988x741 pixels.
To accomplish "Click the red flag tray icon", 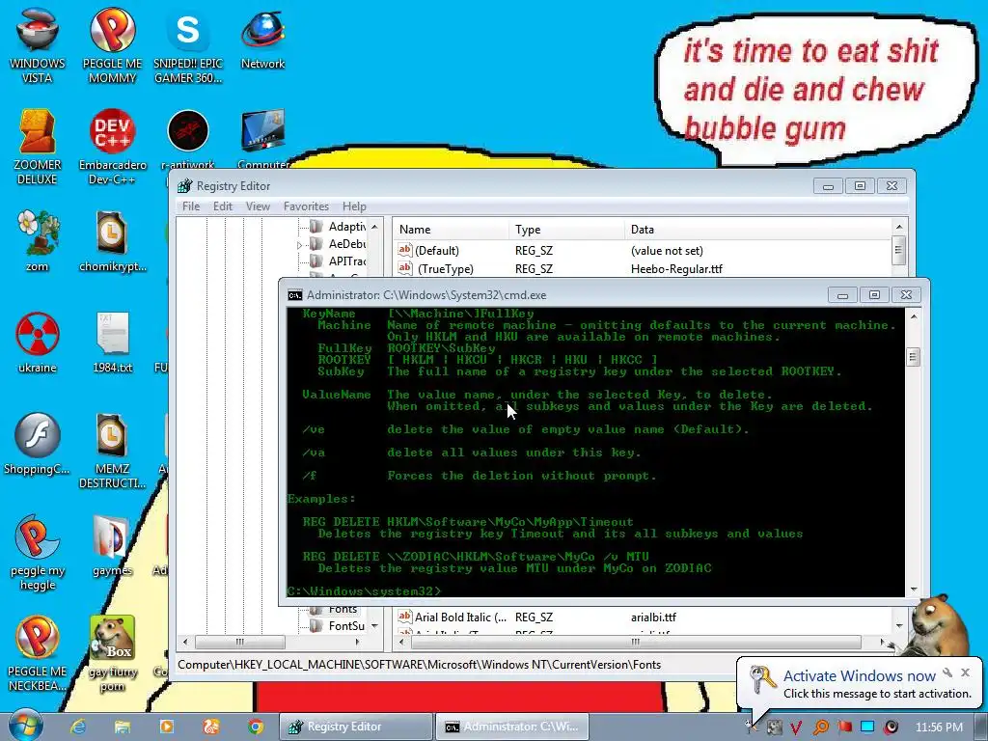I will pyautogui.click(x=845, y=727).
